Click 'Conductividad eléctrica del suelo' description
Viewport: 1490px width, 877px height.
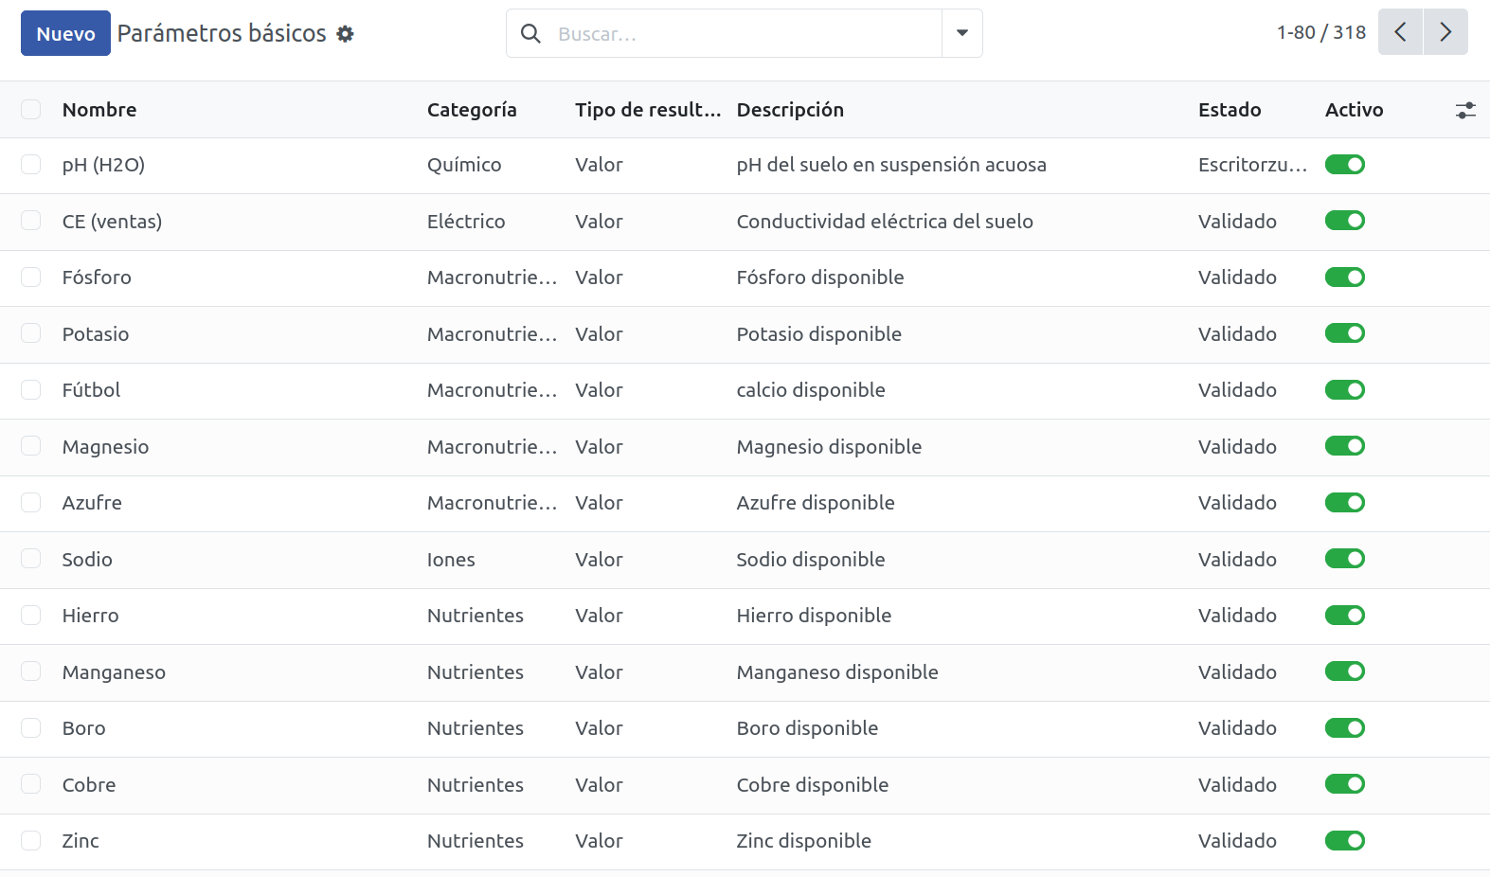(x=885, y=222)
